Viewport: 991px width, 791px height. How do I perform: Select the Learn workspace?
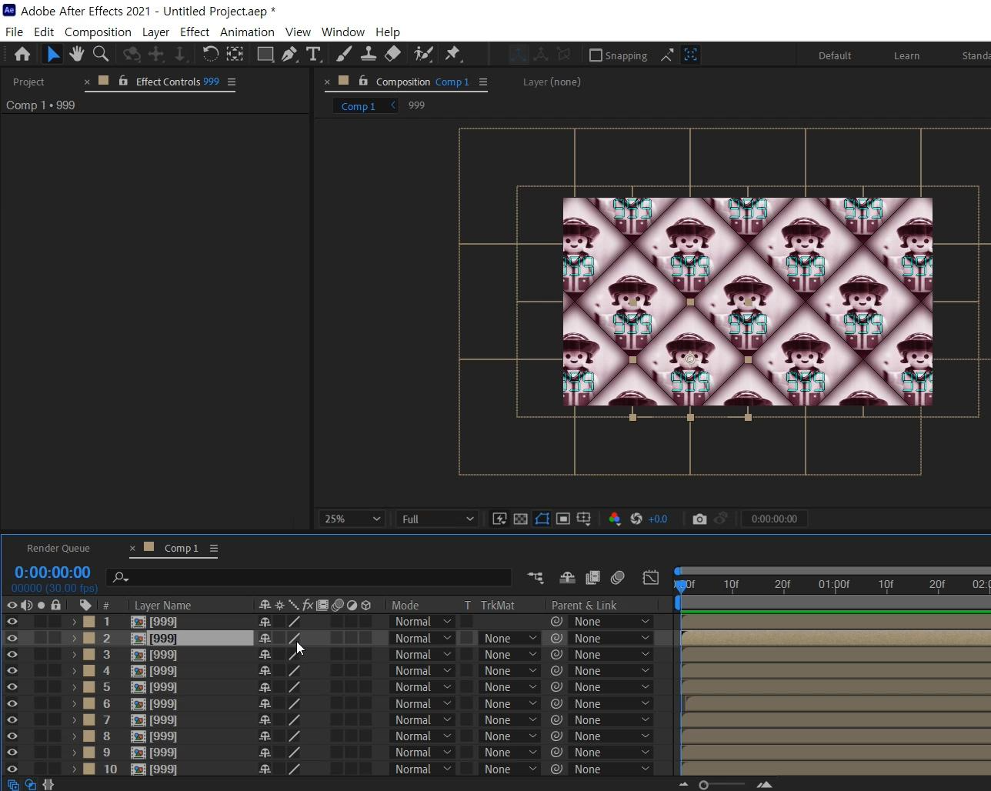point(906,55)
